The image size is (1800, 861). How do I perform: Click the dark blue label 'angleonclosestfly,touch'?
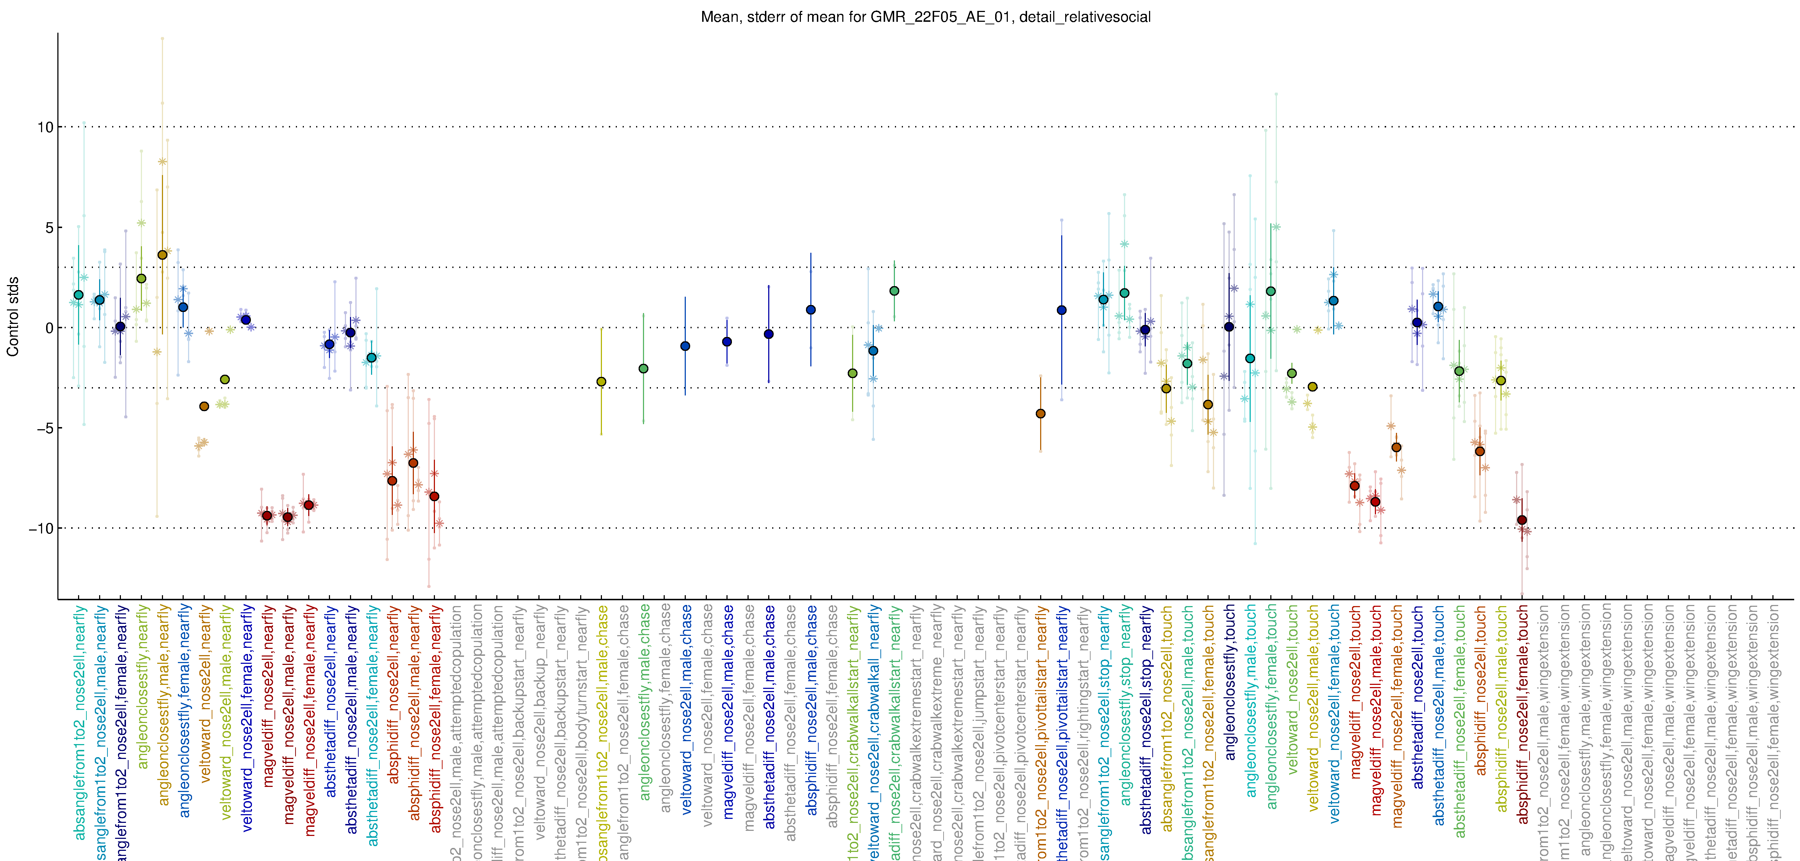tap(1230, 683)
